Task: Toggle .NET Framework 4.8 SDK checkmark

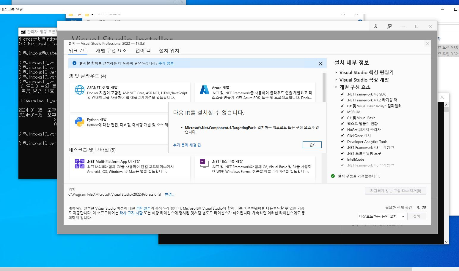Action: click(x=342, y=94)
